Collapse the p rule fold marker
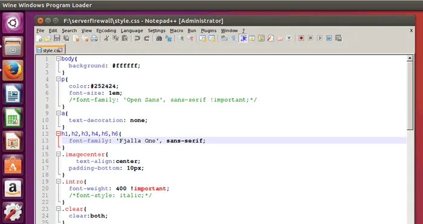The width and height of the screenshot is (423, 224). 58,79
